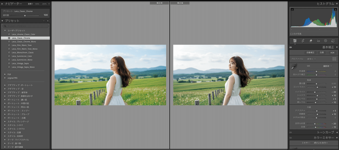Enable the 元の写真 checkbox under histogram
The height and width of the screenshot is (150, 339).
pyautogui.click(x=292, y=34)
